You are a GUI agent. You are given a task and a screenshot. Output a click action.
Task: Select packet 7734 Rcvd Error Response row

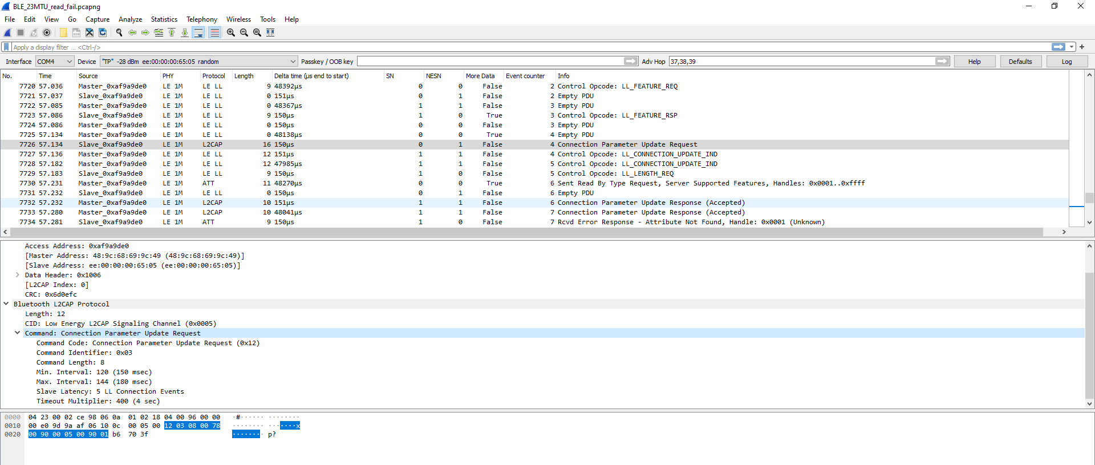[x=534, y=222]
